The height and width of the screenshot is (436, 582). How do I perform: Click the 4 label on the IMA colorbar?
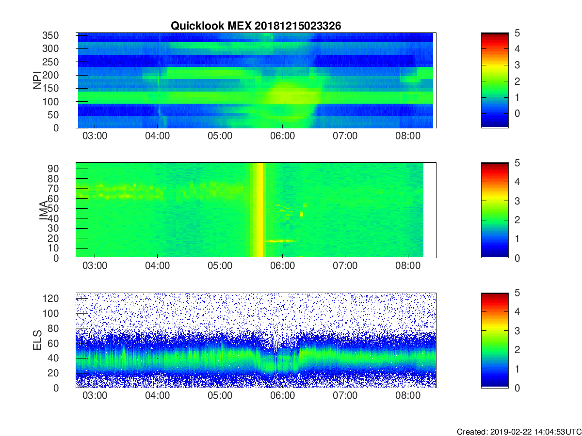(x=517, y=182)
